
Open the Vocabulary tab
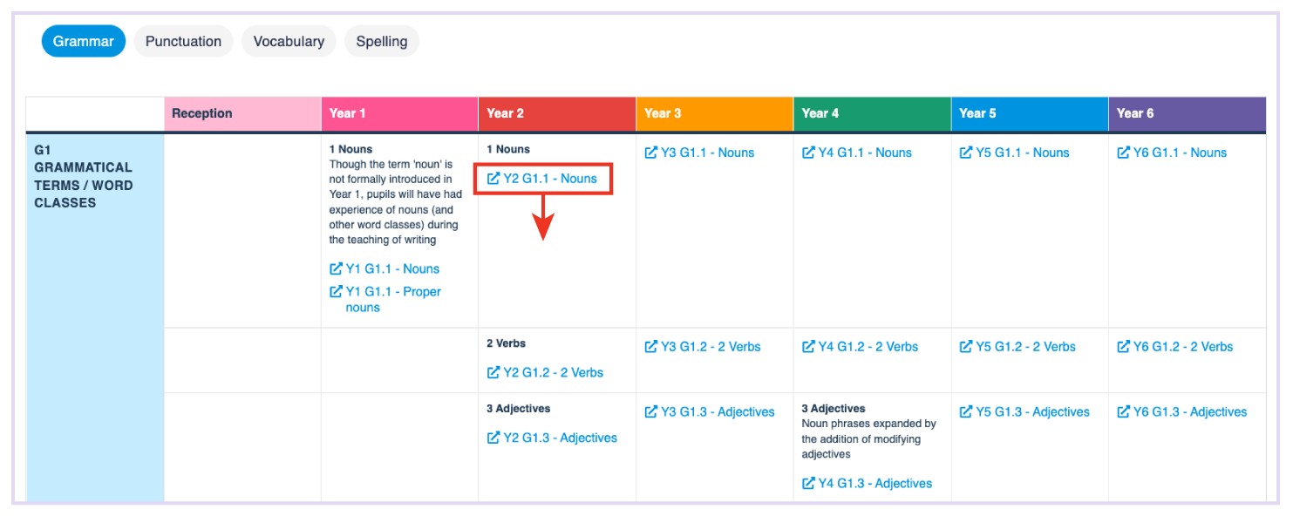(x=289, y=41)
